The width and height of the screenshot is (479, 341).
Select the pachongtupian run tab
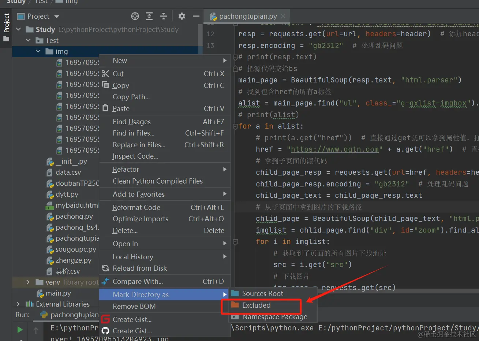click(70, 315)
